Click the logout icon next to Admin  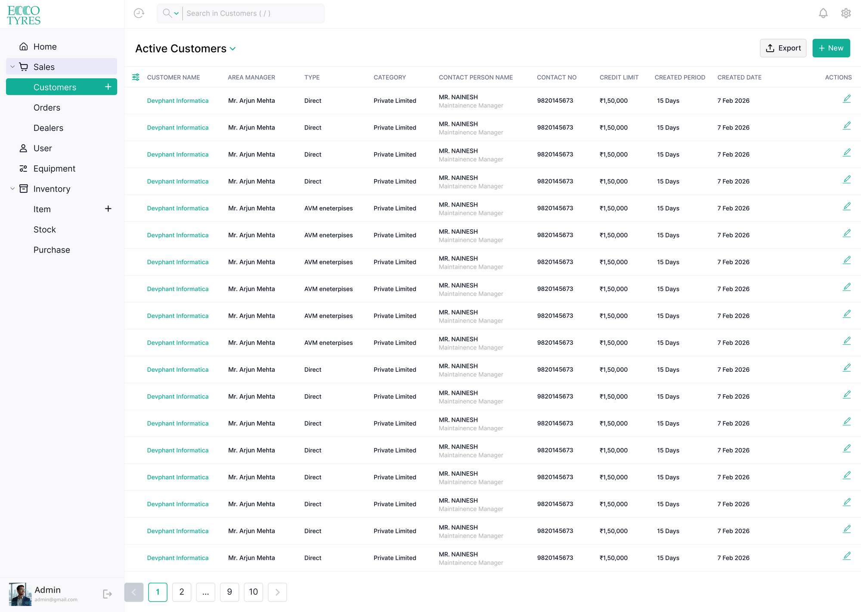pyautogui.click(x=108, y=594)
